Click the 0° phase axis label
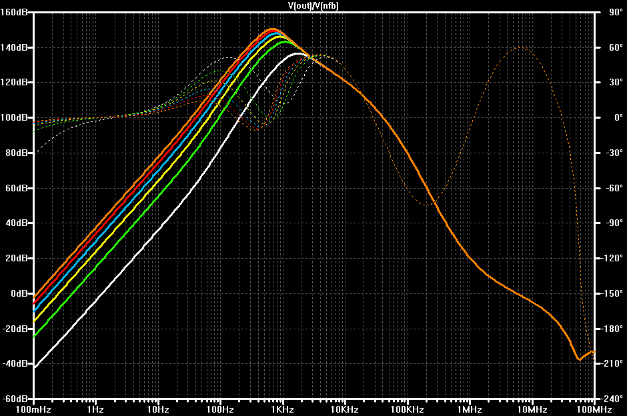The width and height of the screenshot is (627, 416). pos(618,117)
